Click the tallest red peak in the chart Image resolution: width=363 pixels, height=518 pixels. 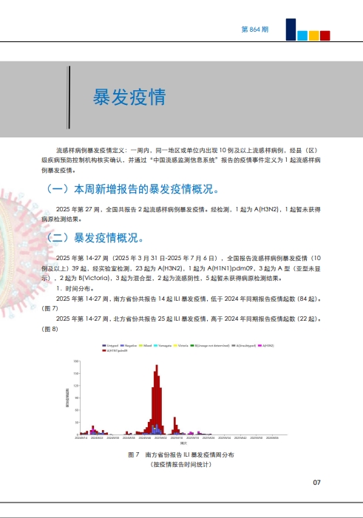point(157,396)
